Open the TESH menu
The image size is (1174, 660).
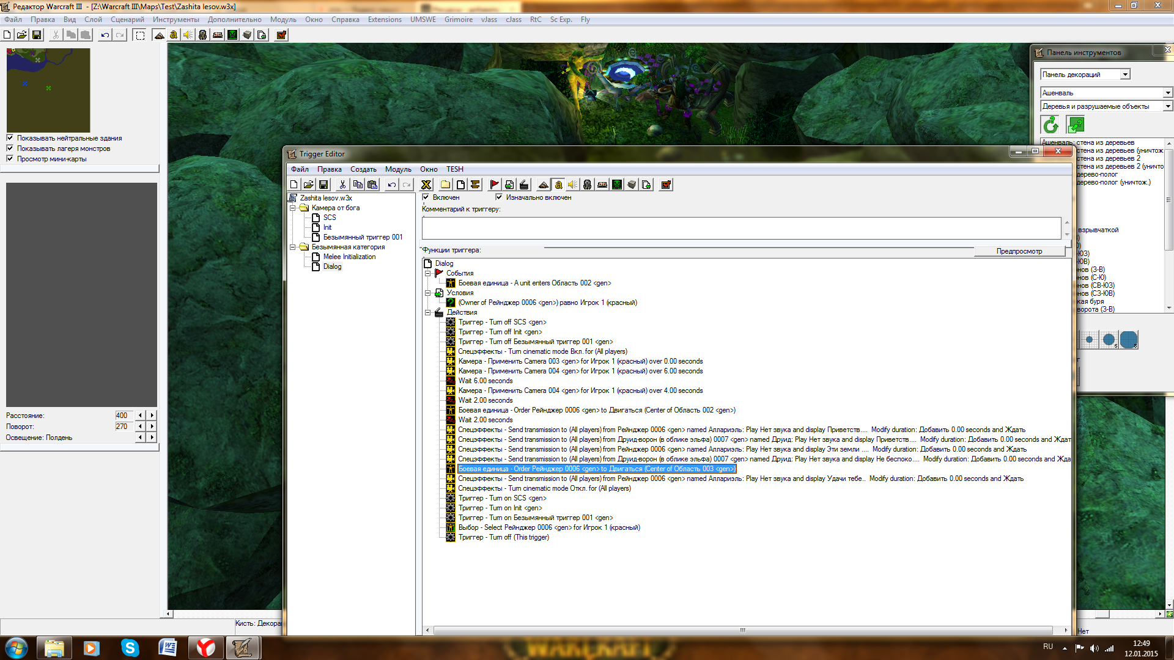pyautogui.click(x=455, y=169)
